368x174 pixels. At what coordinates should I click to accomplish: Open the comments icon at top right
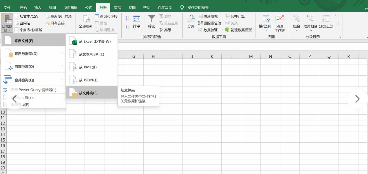click(366, 8)
